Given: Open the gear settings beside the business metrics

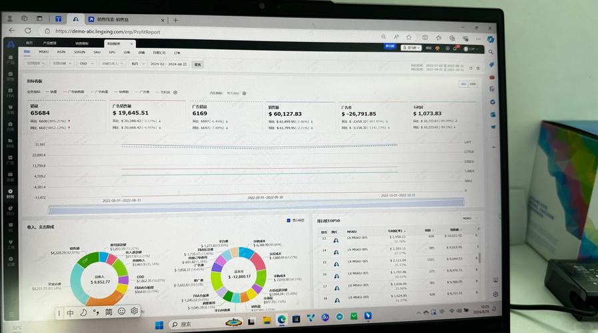Looking at the screenshot, I should point(175,92).
